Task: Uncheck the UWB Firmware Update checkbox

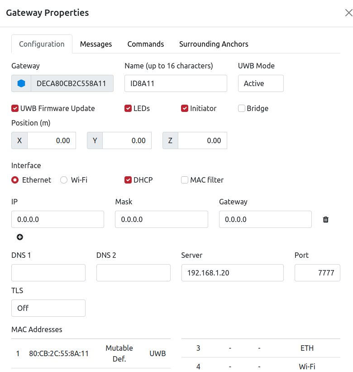Action: tap(15, 108)
